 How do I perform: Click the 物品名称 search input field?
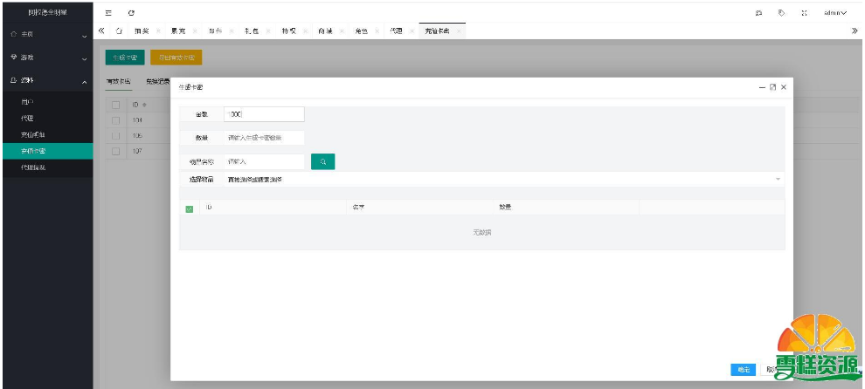click(264, 161)
